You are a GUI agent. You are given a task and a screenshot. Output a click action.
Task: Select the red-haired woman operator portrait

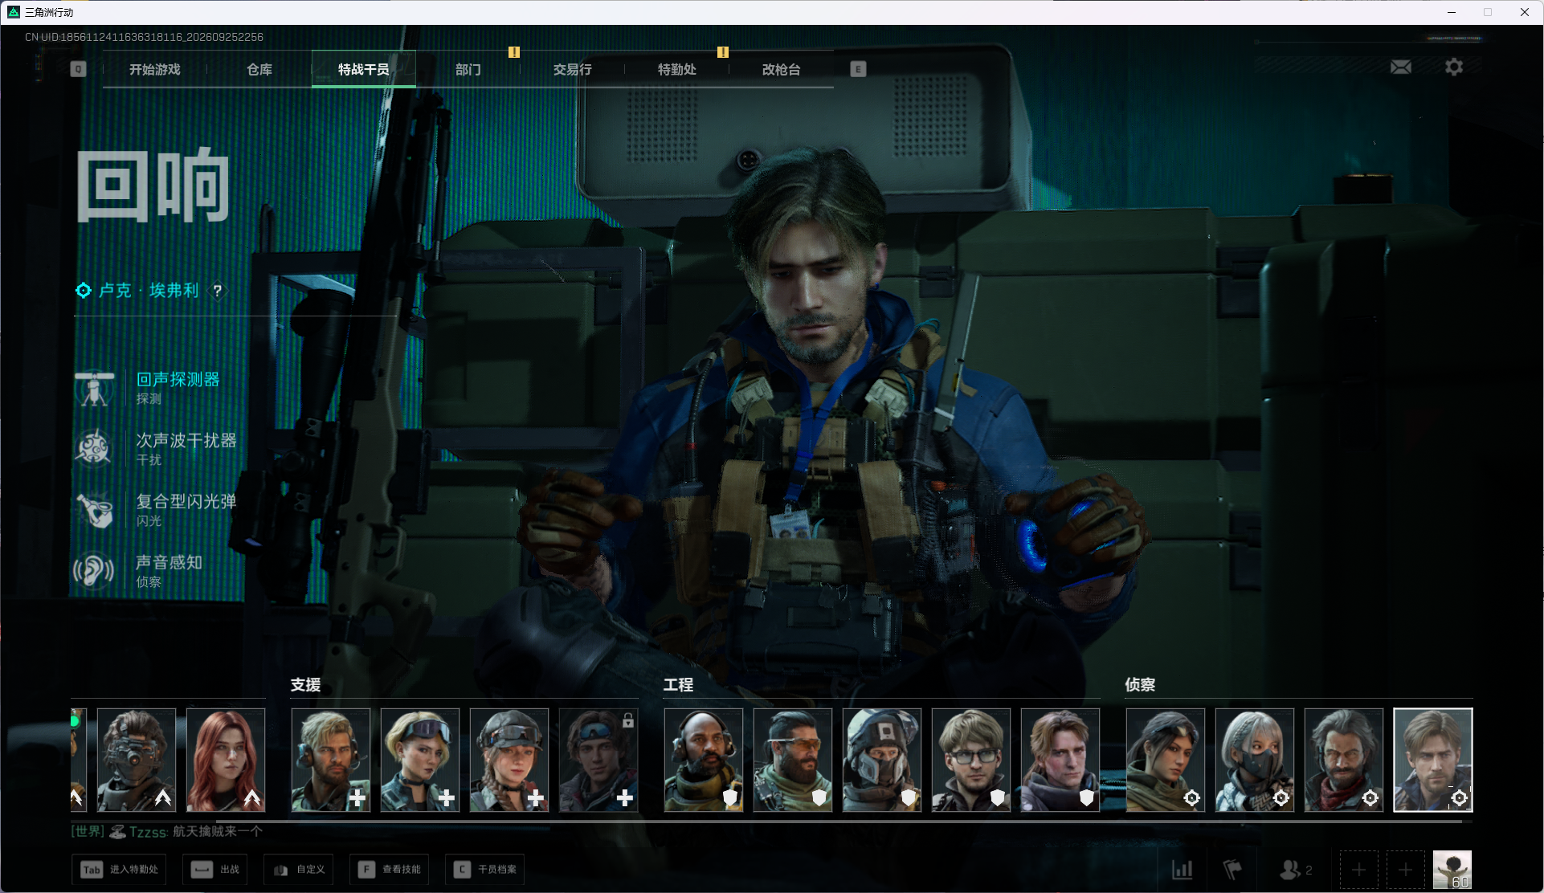[226, 760]
